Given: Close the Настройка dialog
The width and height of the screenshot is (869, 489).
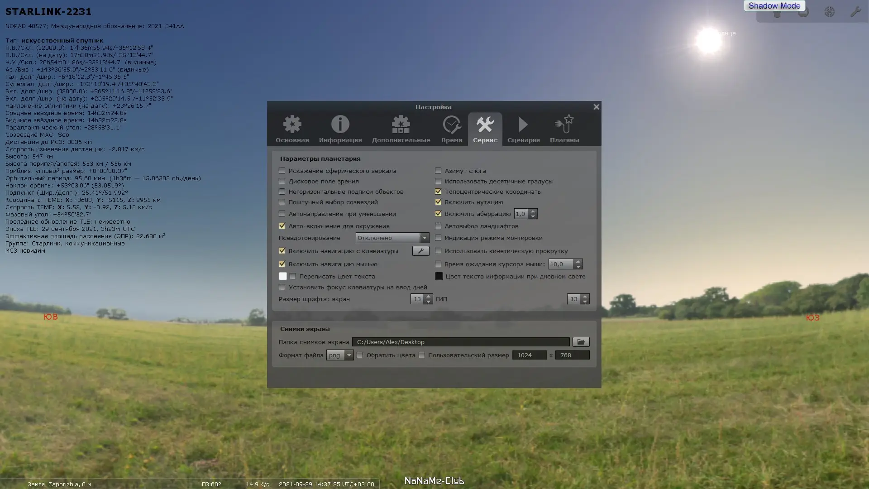Looking at the screenshot, I should [596, 107].
